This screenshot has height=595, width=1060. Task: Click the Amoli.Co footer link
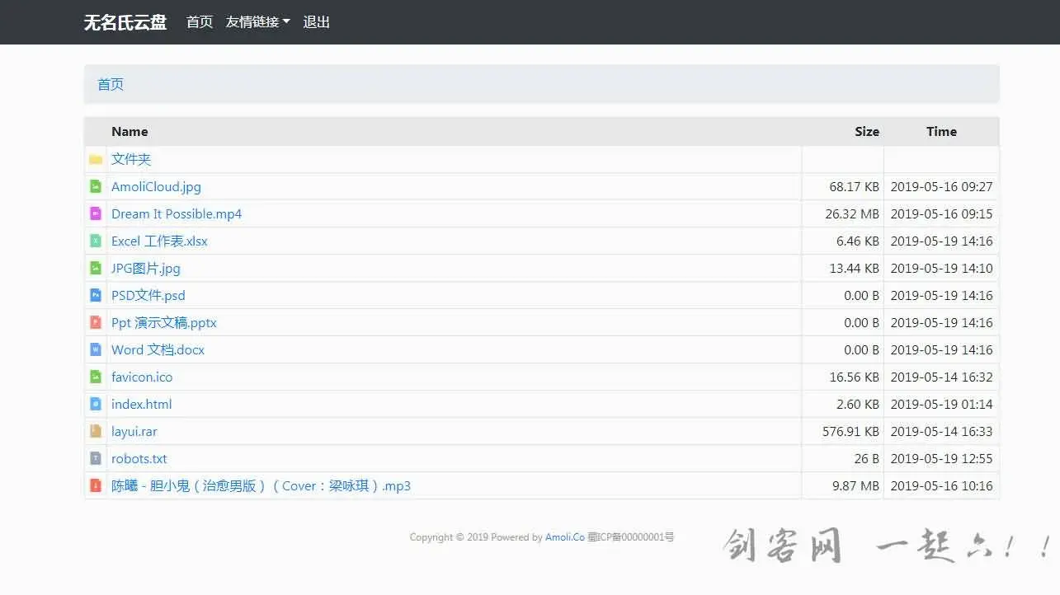coord(565,537)
